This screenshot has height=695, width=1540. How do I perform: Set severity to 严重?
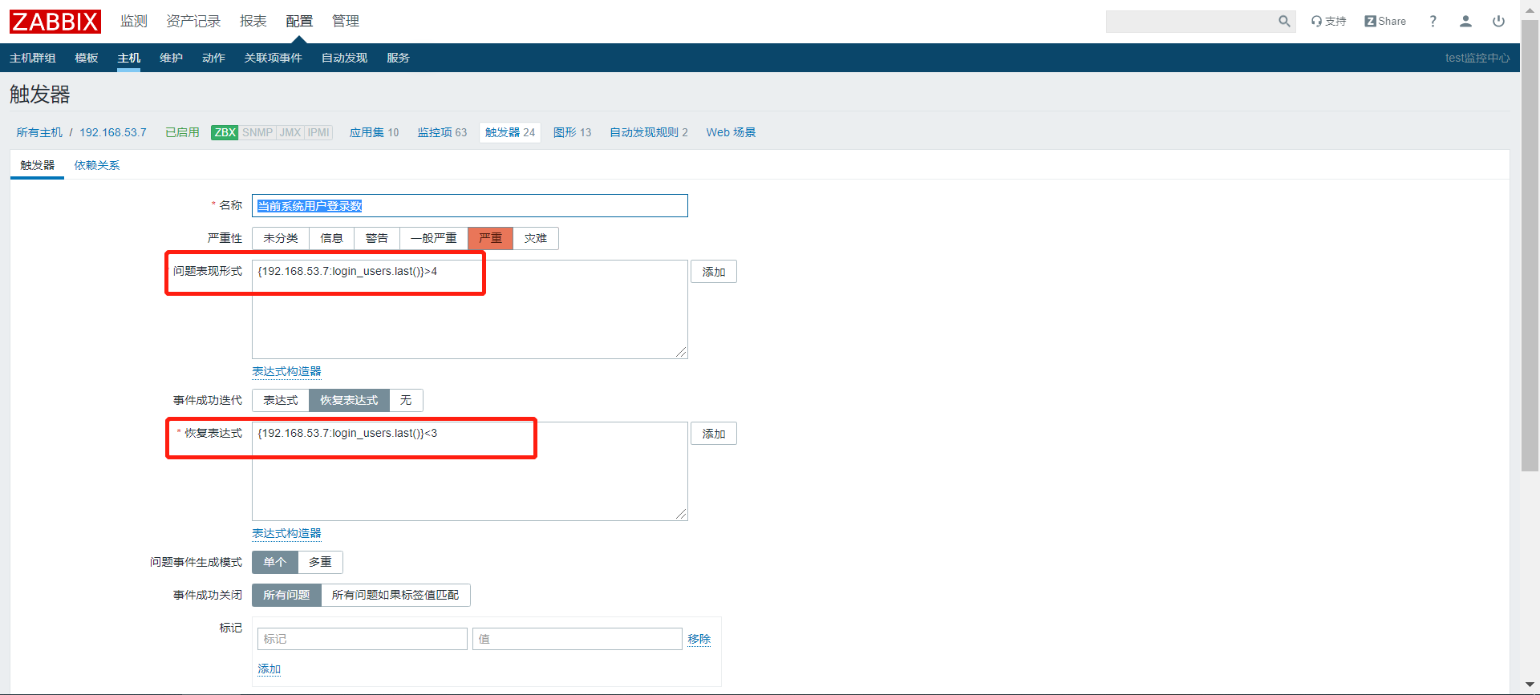490,239
